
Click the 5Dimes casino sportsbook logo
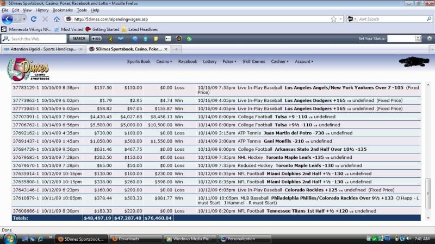coord(28,69)
